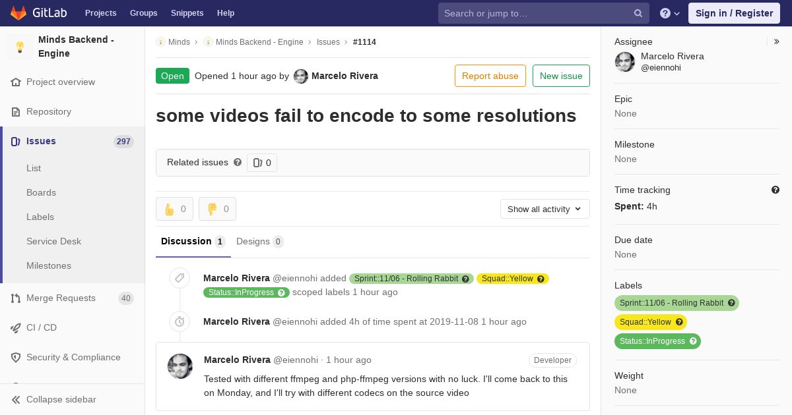Click the assignee name Marcelo Rivera
The height and width of the screenshot is (415, 792).
coord(673,57)
